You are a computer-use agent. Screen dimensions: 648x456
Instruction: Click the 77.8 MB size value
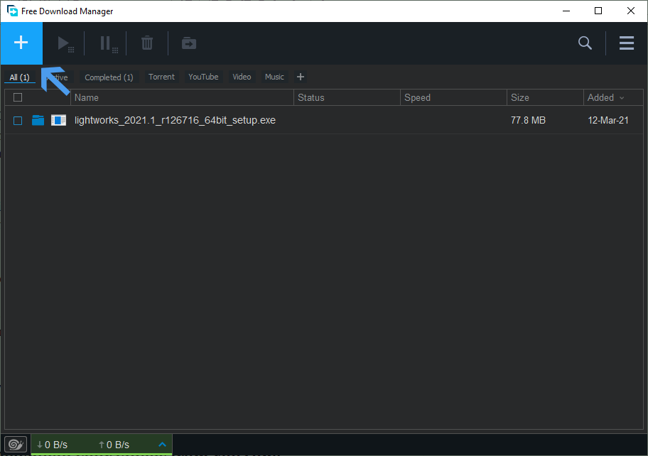pos(528,120)
